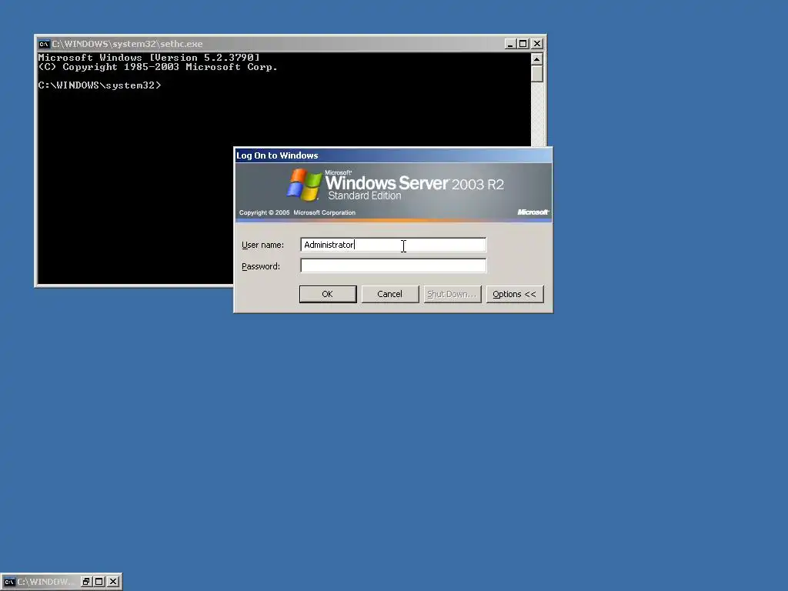Minimize the sethc.exe command window

point(510,44)
